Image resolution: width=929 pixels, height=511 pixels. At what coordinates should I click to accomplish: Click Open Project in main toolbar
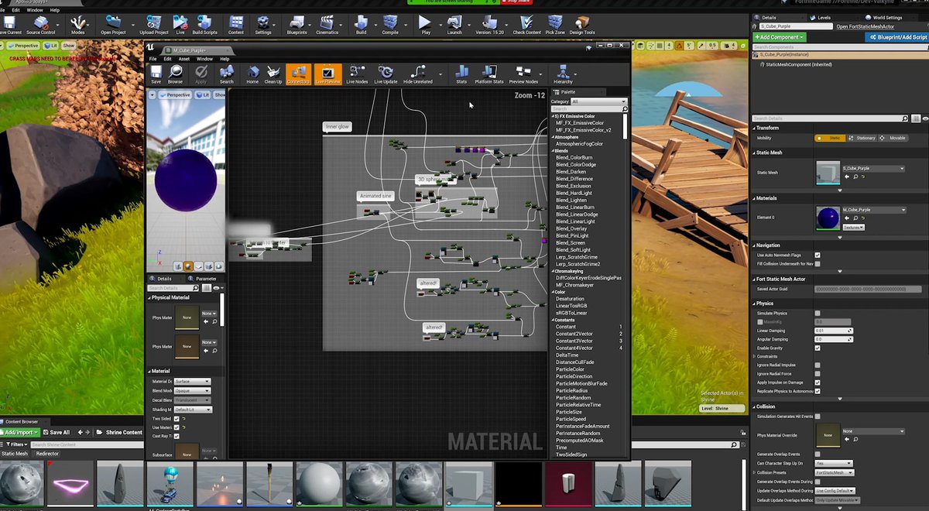[113, 24]
